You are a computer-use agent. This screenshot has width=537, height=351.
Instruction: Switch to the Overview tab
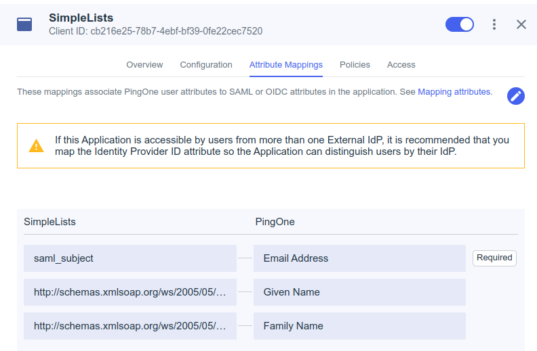[x=144, y=65]
